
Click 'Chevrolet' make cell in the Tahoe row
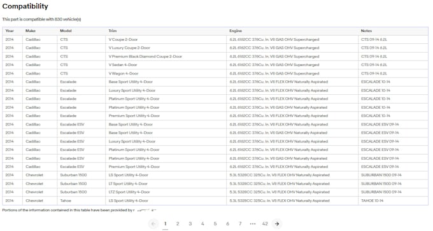(x=39, y=200)
